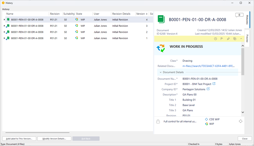Click the Document Number value in Document Details
The image size is (254, 146).
coord(200,79)
